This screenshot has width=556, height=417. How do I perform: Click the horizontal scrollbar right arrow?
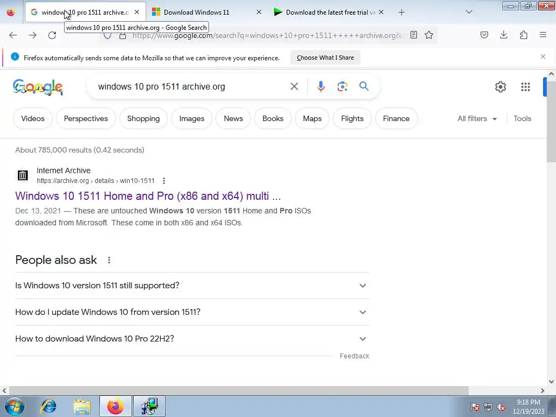(542, 390)
